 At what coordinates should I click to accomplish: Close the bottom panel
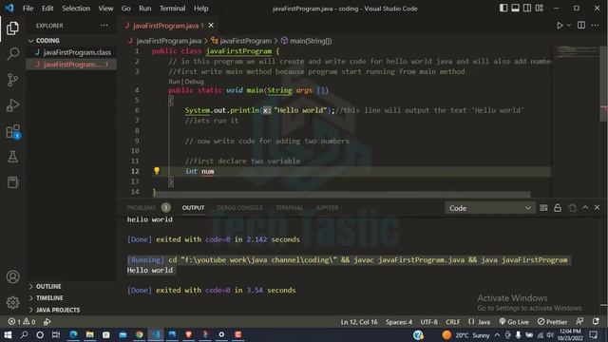coord(598,208)
